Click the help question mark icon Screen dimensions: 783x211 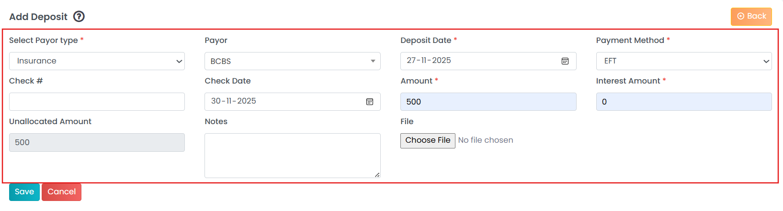coord(79,17)
